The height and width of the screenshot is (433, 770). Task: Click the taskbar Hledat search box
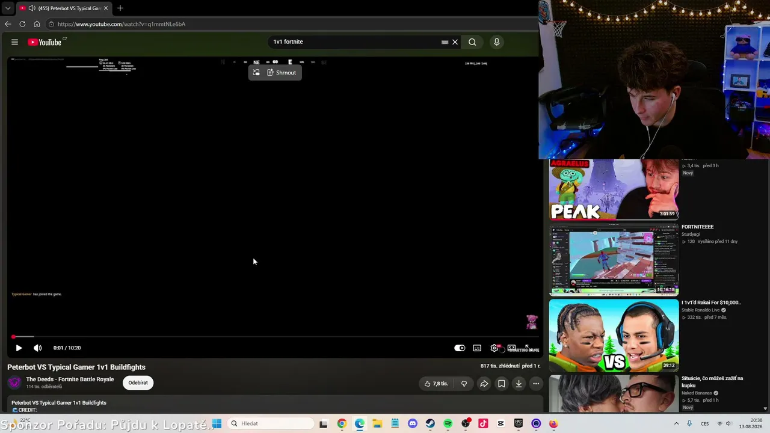pyautogui.click(x=270, y=423)
